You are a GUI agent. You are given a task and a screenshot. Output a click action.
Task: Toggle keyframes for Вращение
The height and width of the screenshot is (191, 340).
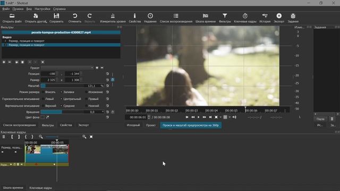tap(113, 112)
